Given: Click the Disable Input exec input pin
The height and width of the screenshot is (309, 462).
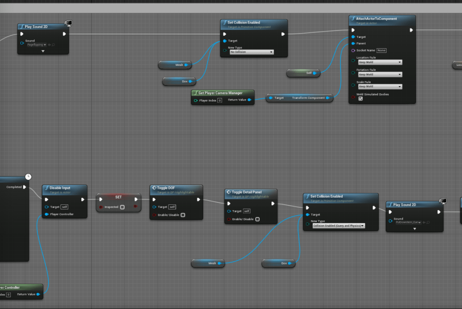Looking at the screenshot, I should [46, 199].
